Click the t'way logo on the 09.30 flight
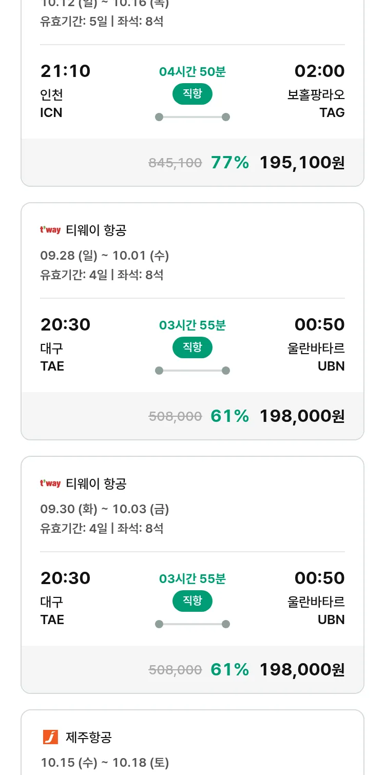The width and height of the screenshot is (385, 775). coord(50,483)
